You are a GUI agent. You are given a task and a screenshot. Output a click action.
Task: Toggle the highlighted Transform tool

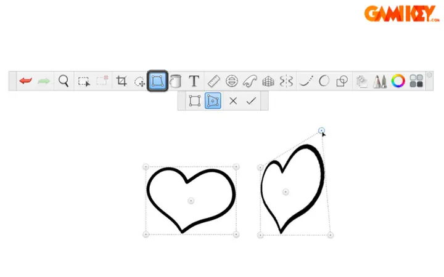157,81
